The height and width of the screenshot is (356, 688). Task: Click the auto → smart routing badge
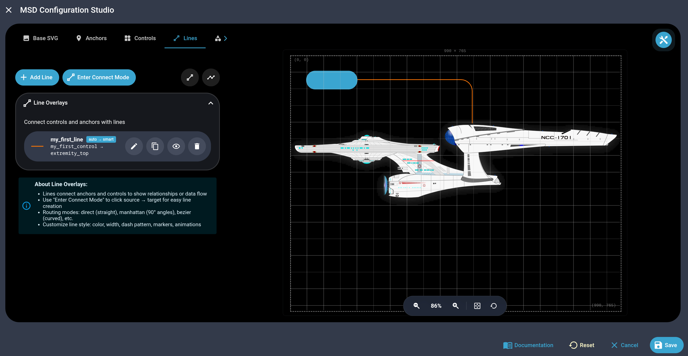101,139
